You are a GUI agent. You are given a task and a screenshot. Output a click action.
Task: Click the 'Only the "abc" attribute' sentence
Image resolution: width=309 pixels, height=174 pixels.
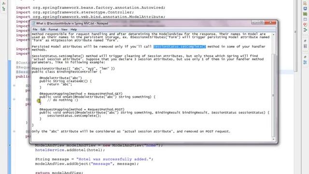pos(131,131)
